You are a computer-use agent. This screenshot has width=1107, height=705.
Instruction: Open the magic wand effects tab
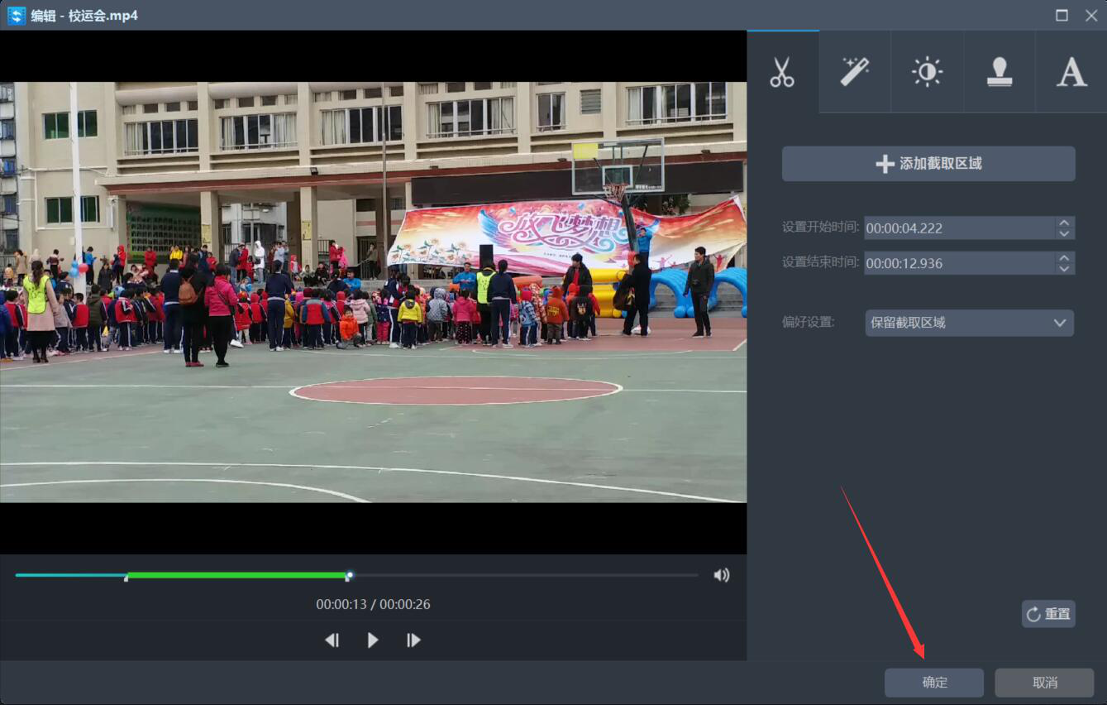click(855, 72)
